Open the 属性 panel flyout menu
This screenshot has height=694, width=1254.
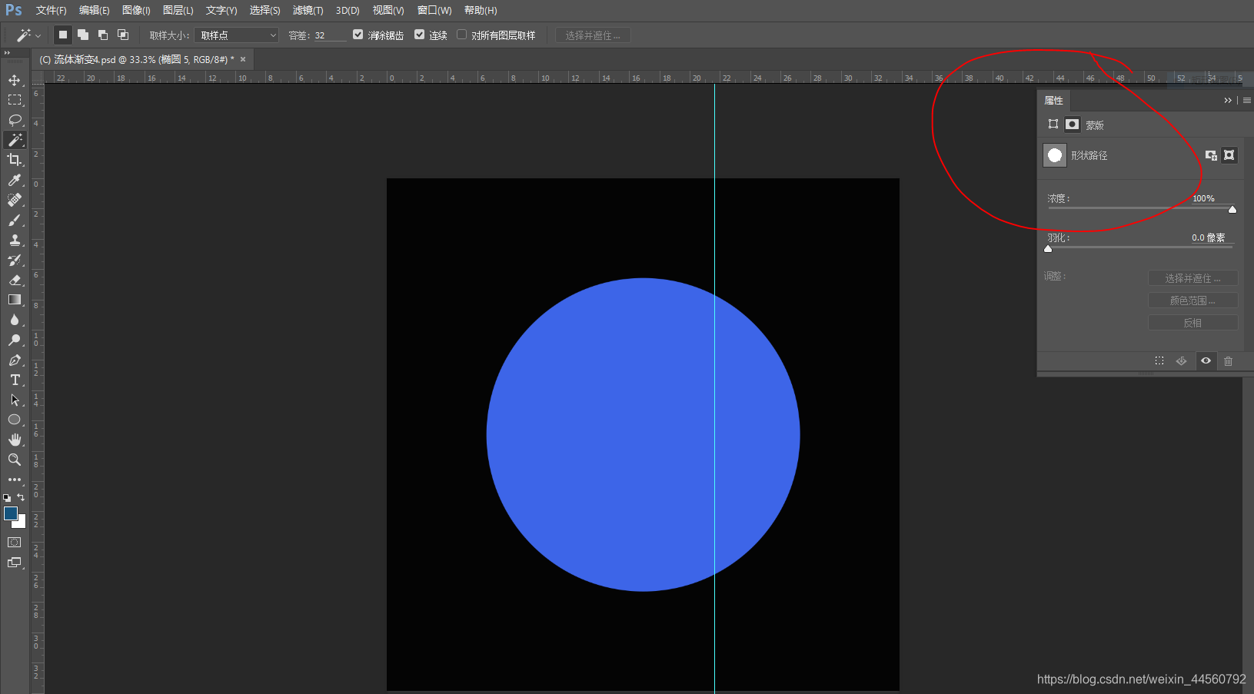(x=1246, y=100)
